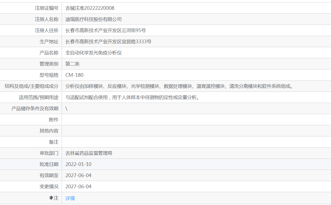Click the 备注 label
The height and width of the screenshot is (205, 331).
[x=54, y=142]
